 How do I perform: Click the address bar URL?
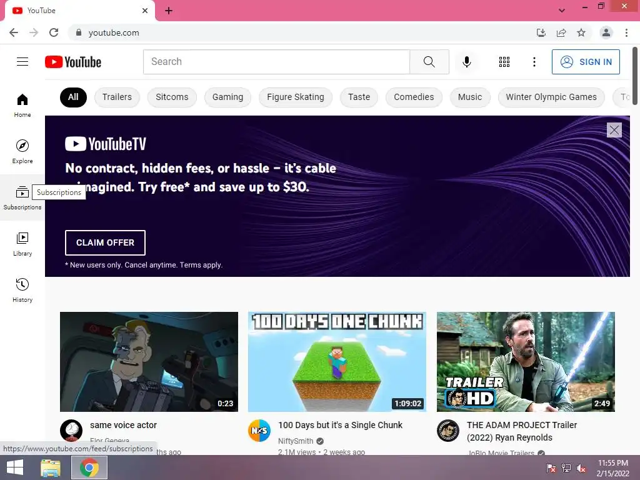click(114, 32)
